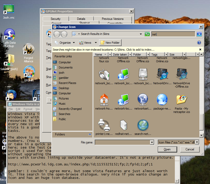Dismiss the search index info bar
The height and width of the screenshot is (184, 210).
click(200, 50)
